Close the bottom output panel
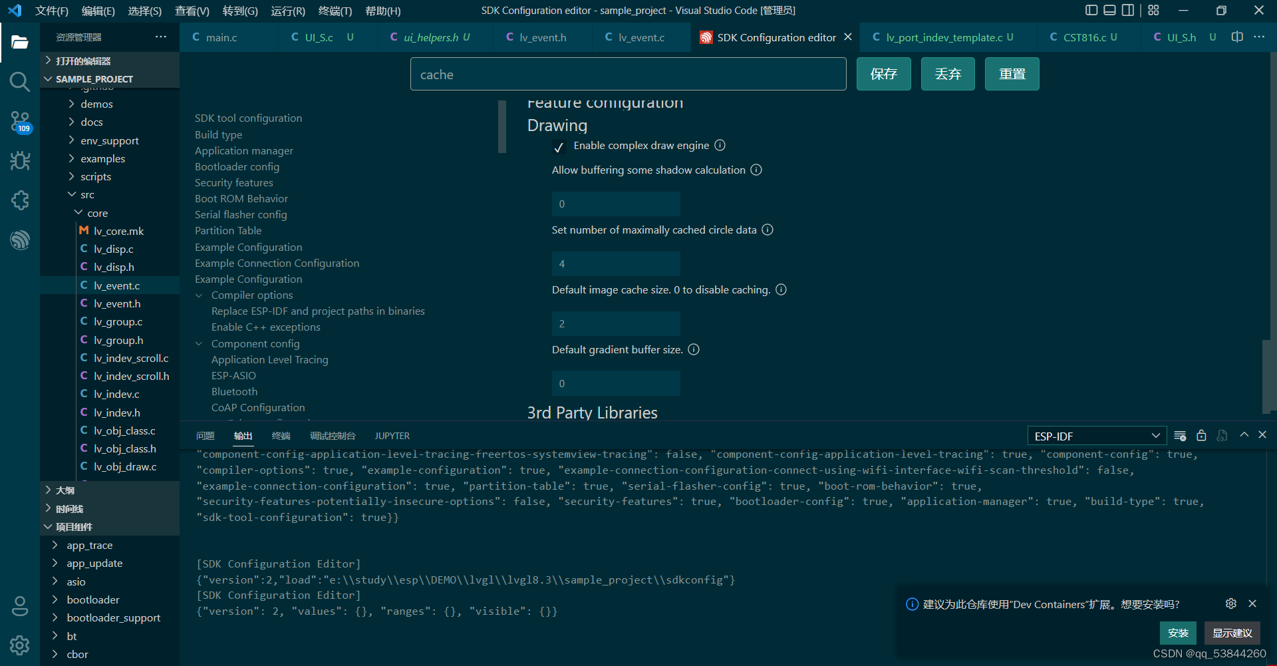The height and width of the screenshot is (666, 1277). click(1262, 434)
